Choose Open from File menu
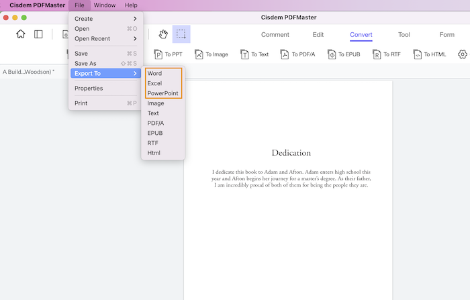The height and width of the screenshot is (300, 470). point(105,28)
